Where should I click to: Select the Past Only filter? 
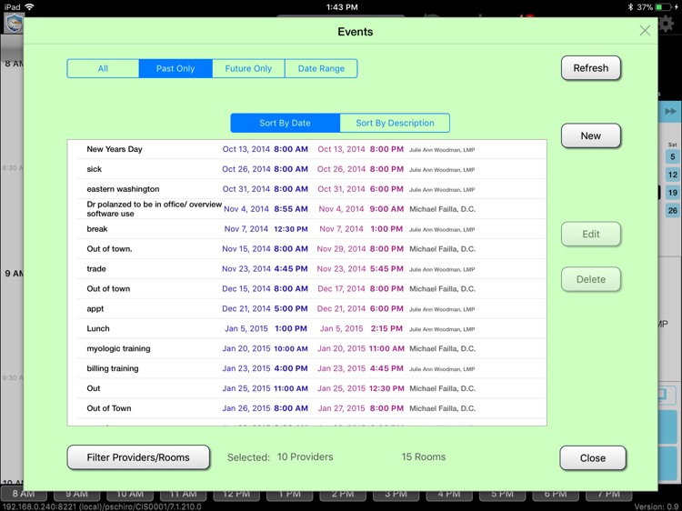tap(176, 69)
